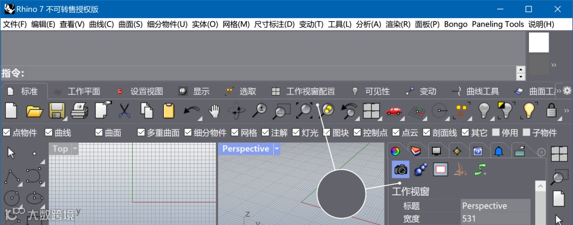The height and width of the screenshot is (225, 573).
Task: Select the Circle tool in left sidebar
Action: [11, 198]
